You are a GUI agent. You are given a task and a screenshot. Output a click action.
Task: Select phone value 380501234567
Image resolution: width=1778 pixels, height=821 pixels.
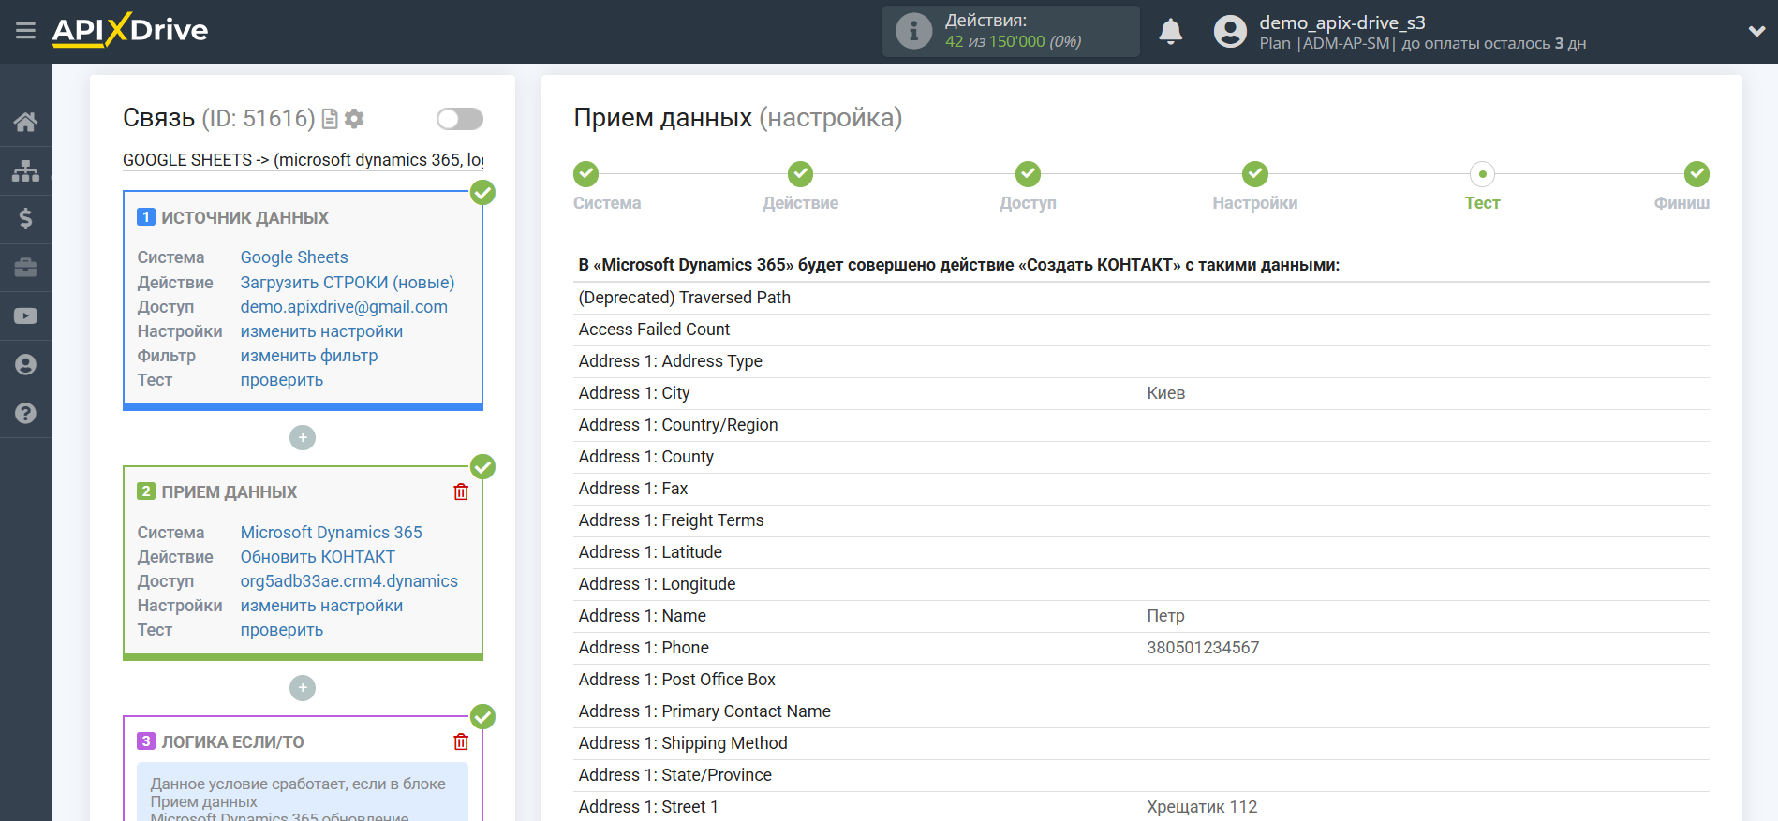tap(1203, 648)
